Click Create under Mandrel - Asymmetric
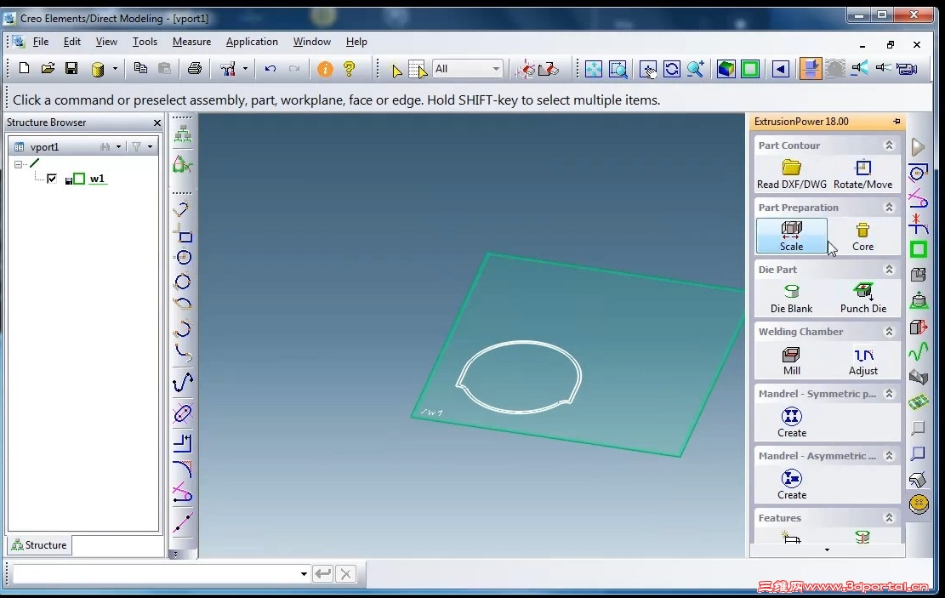The image size is (945, 598). pos(791,485)
